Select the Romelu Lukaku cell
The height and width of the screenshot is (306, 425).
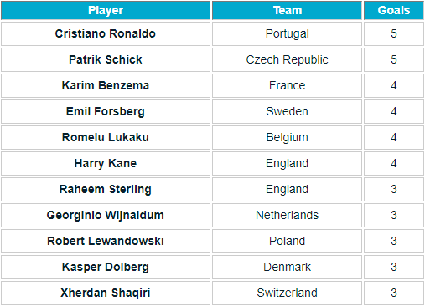[x=106, y=137]
